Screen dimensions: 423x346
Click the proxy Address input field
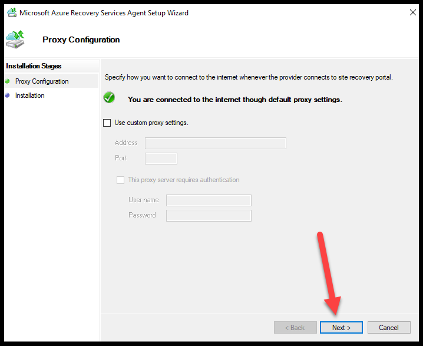(x=216, y=143)
